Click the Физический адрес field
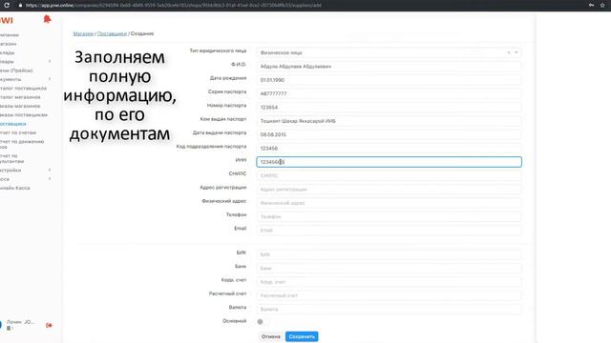The width and height of the screenshot is (611, 343). coord(389,203)
